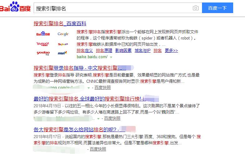Open the 最好的搜索引擎排名 result title
The height and width of the screenshot is (154, 245).
tap(89, 99)
